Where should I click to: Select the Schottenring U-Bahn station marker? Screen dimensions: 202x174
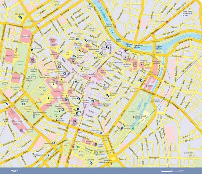tap(91, 4)
